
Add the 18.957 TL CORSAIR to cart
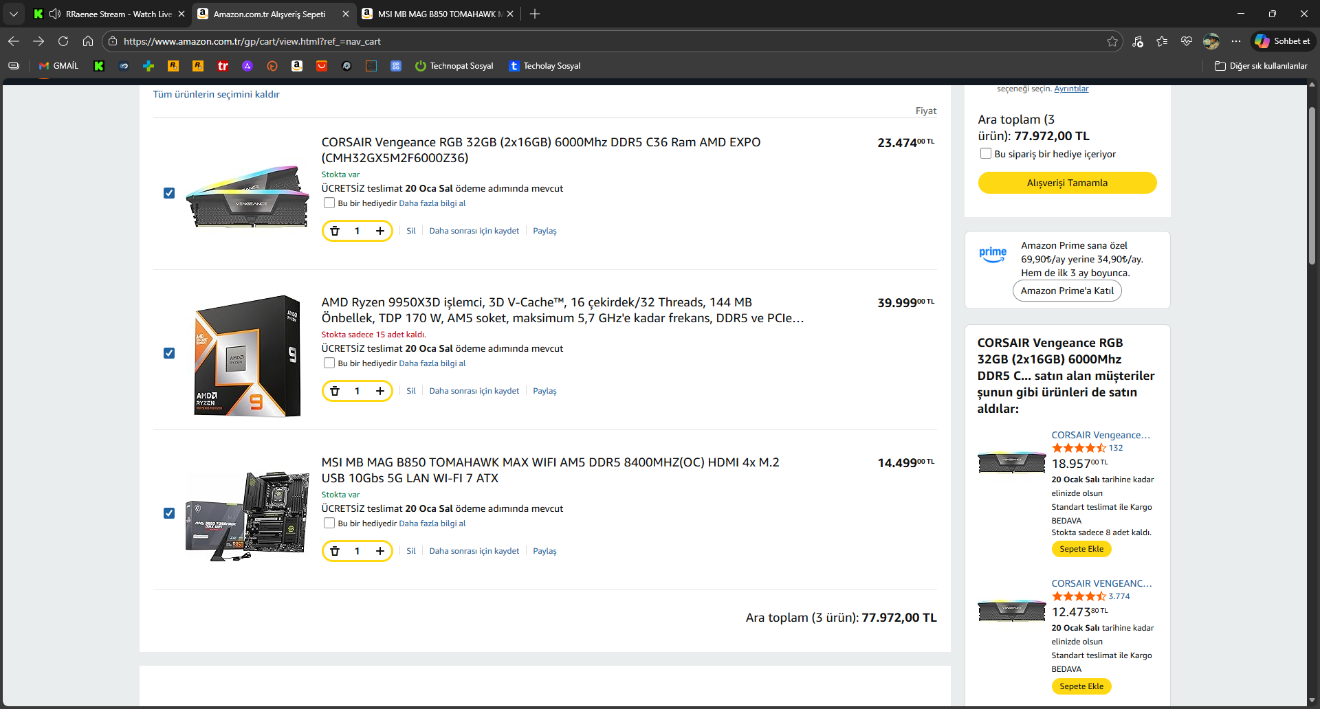(1081, 549)
